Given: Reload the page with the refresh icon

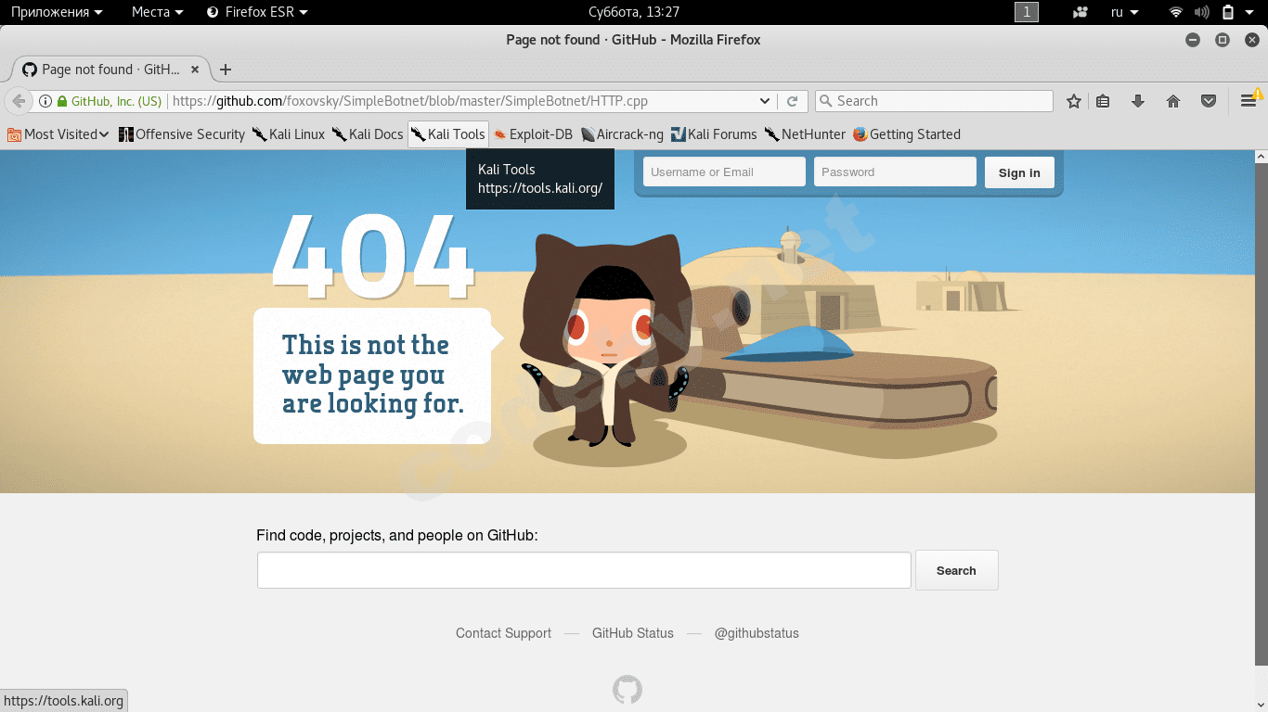Looking at the screenshot, I should click(x=793, y=101).
